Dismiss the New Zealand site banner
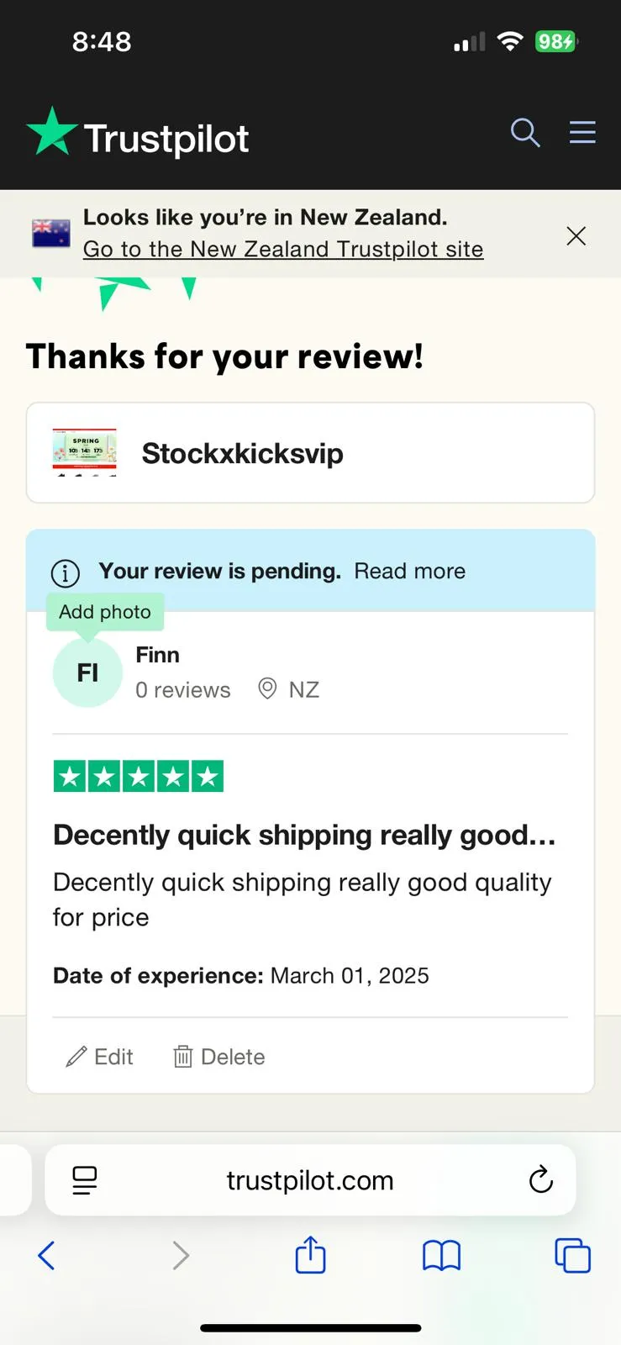The height and width of the screenshot is (1345, 621). (x=576, y=236)
